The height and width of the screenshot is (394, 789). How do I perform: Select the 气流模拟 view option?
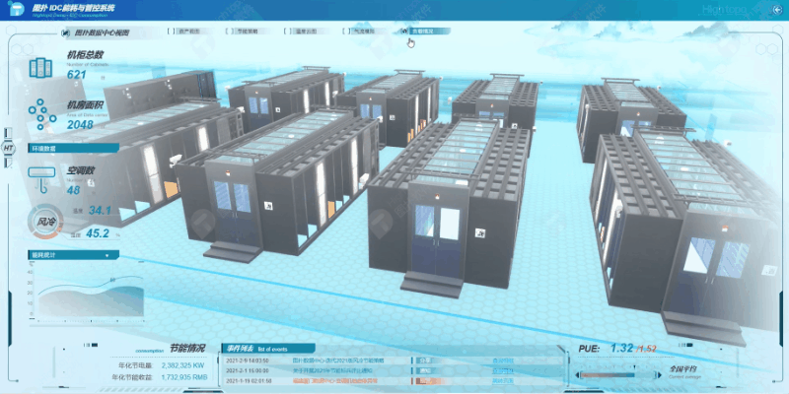pyautogui.click(x=363, y=32)
